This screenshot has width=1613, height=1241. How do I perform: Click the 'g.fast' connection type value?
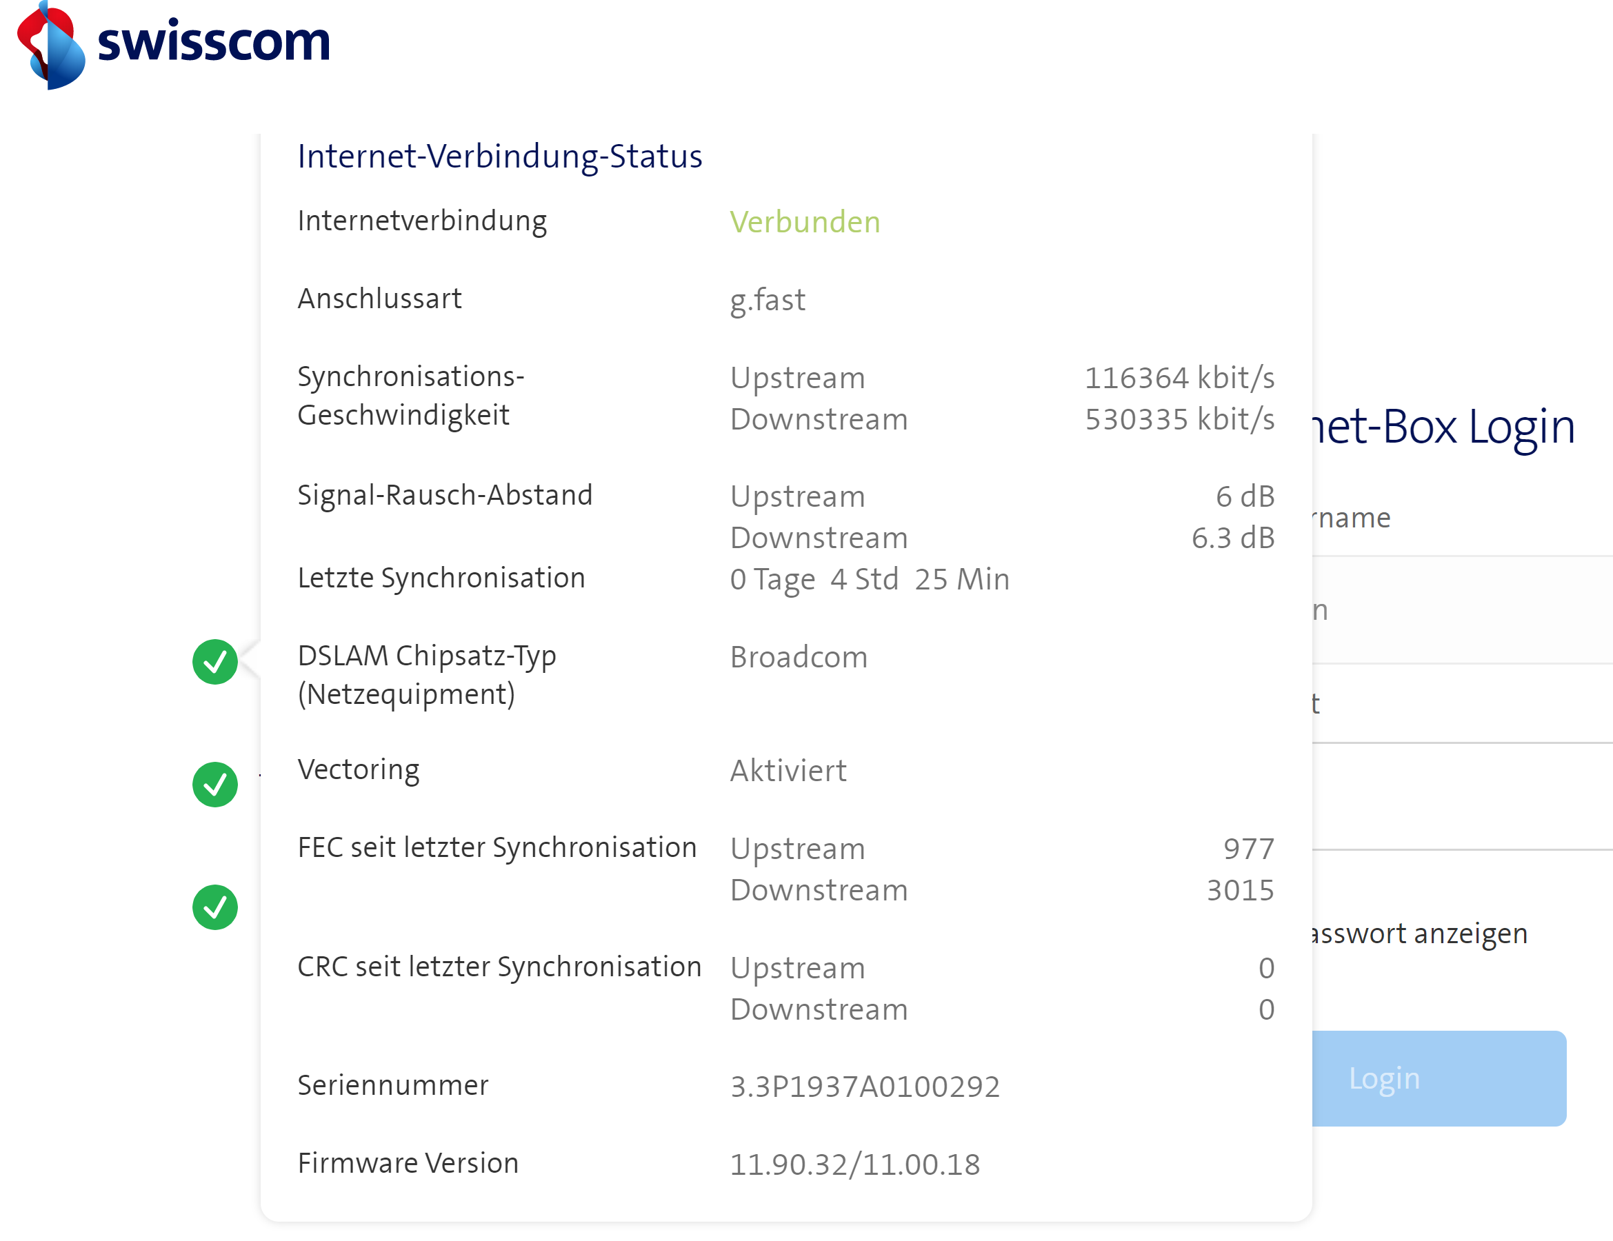pyautogui.click(x=768, y=300)
